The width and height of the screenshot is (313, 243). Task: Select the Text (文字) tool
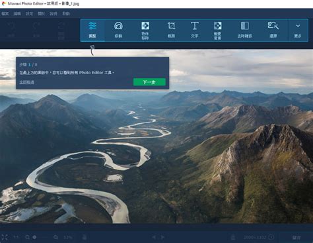195,30
